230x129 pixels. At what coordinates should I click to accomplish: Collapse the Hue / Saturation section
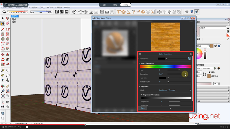[x=140, y=63]
